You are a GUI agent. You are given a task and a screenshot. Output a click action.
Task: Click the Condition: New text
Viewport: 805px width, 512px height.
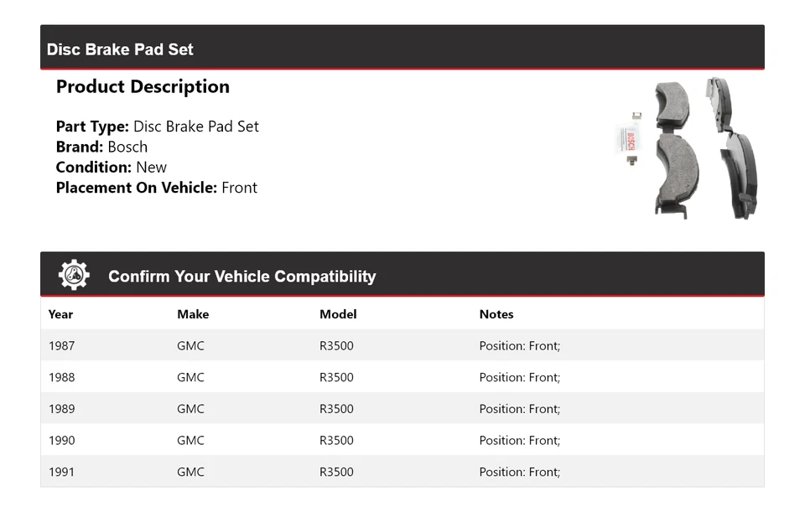tap(112, 167)
